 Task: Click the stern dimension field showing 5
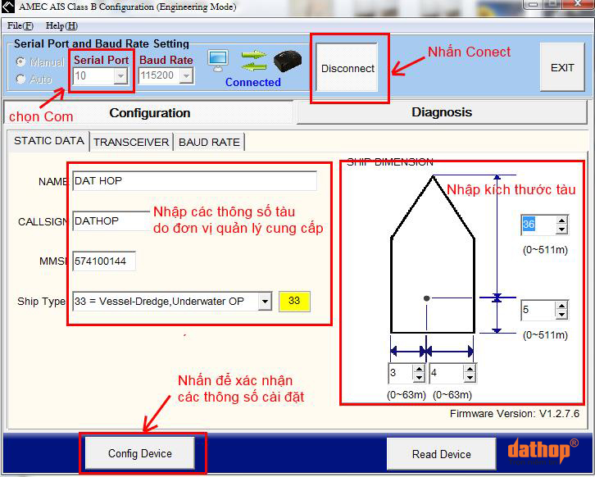[538, 310]
